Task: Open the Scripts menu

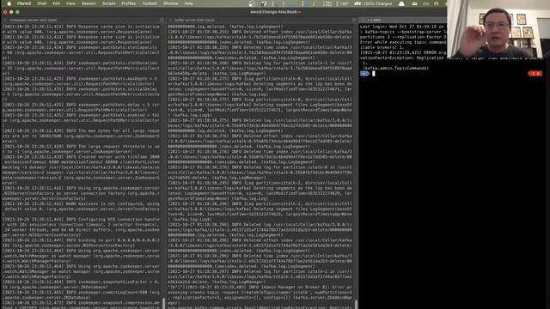Action: pyautogui.click(x=109, y=3)
